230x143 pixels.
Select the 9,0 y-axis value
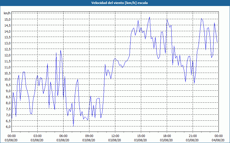click(x=8, y=91)
